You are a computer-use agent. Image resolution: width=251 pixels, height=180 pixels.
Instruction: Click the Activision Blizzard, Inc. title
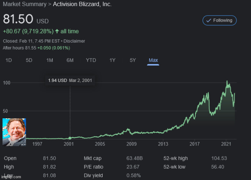pos(82,4)
